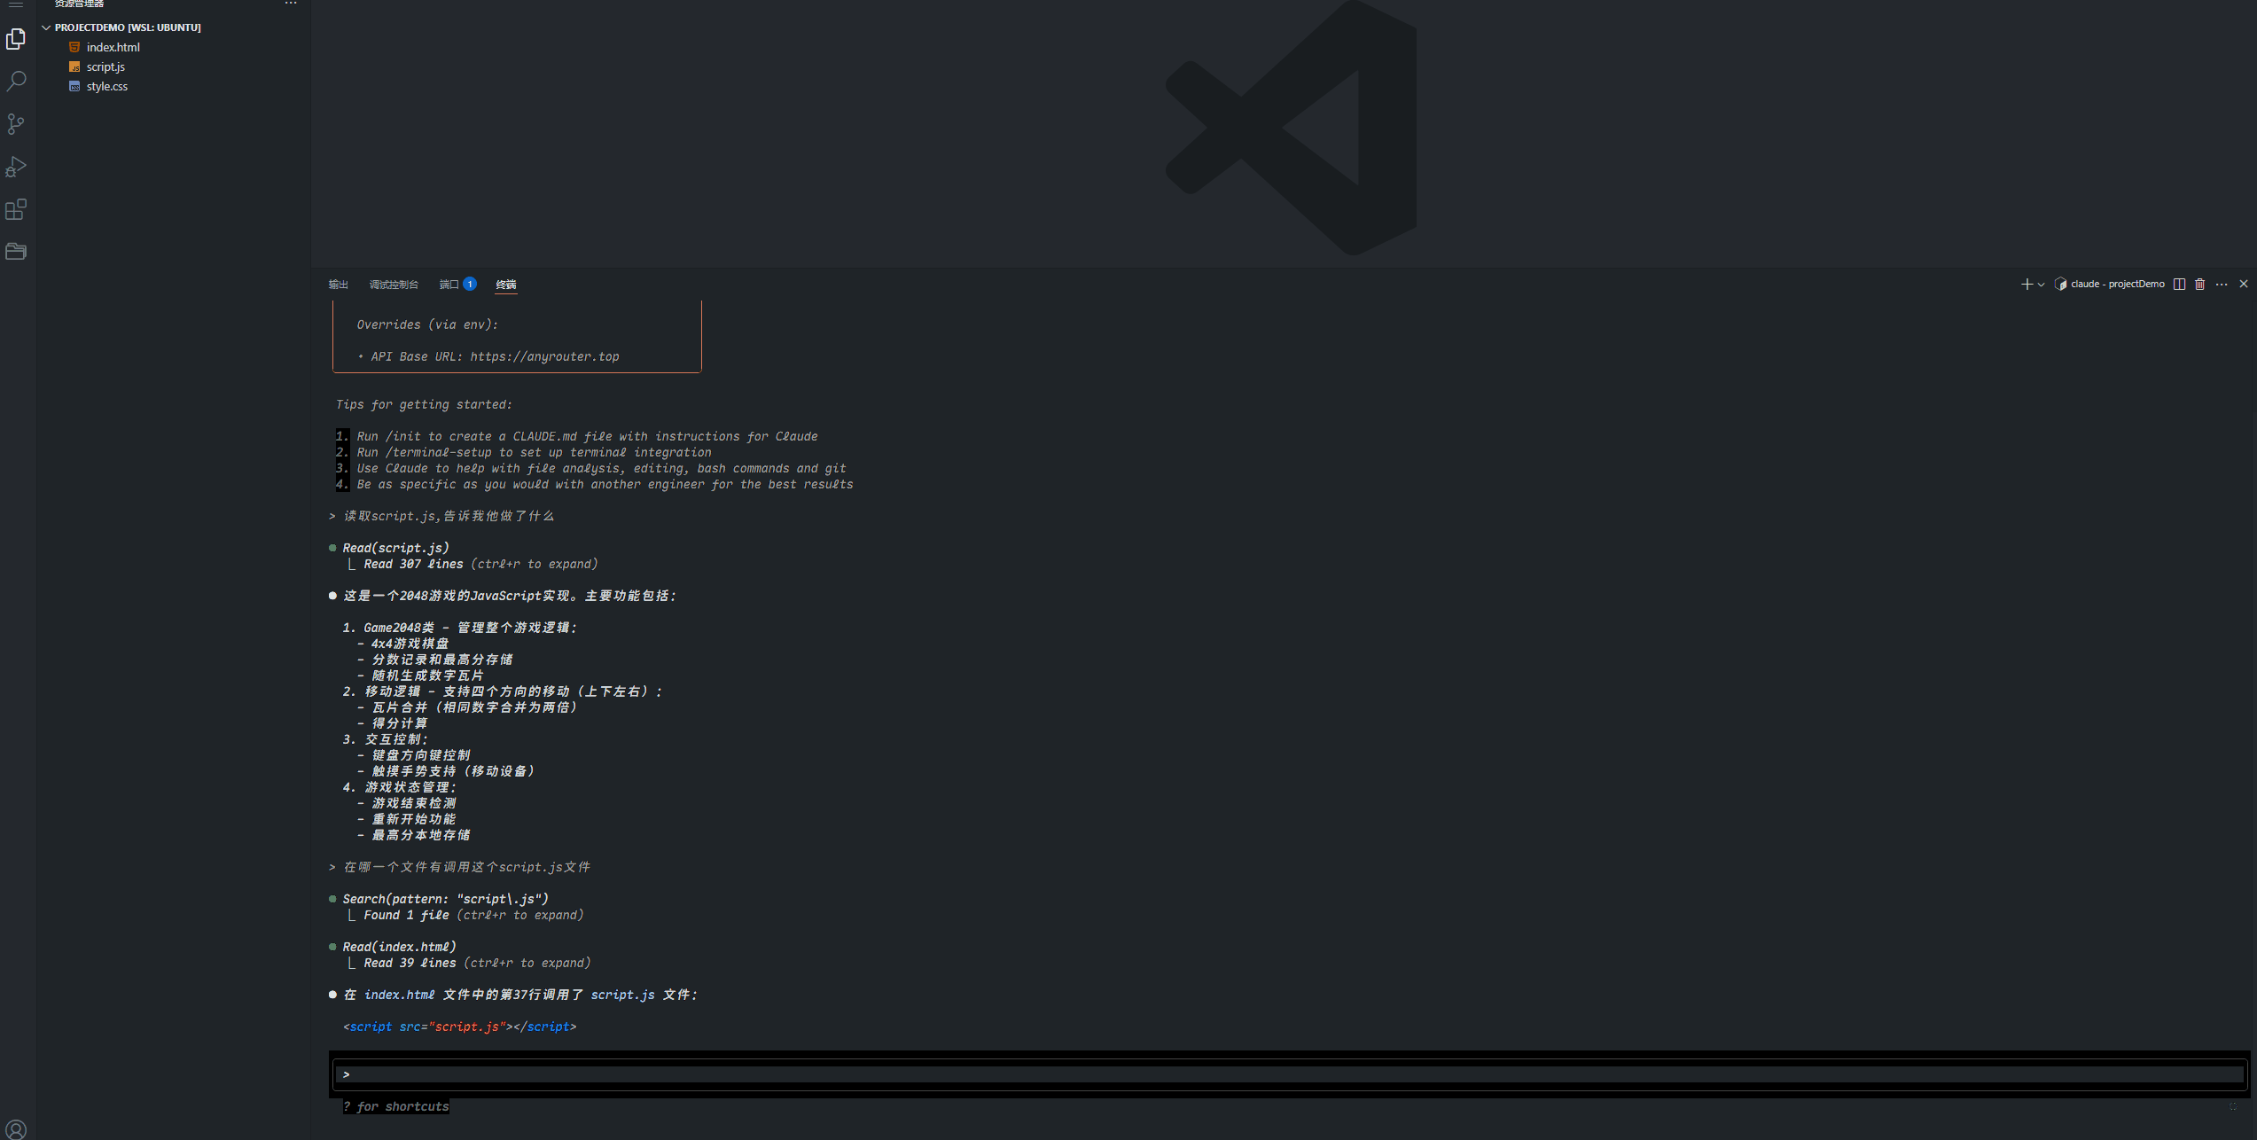Viewport: 2257px width, 1140px height.
Task: Click the 'Run /init to create a CLAUDE.md' tip
Action: click(x=577, y=436)
